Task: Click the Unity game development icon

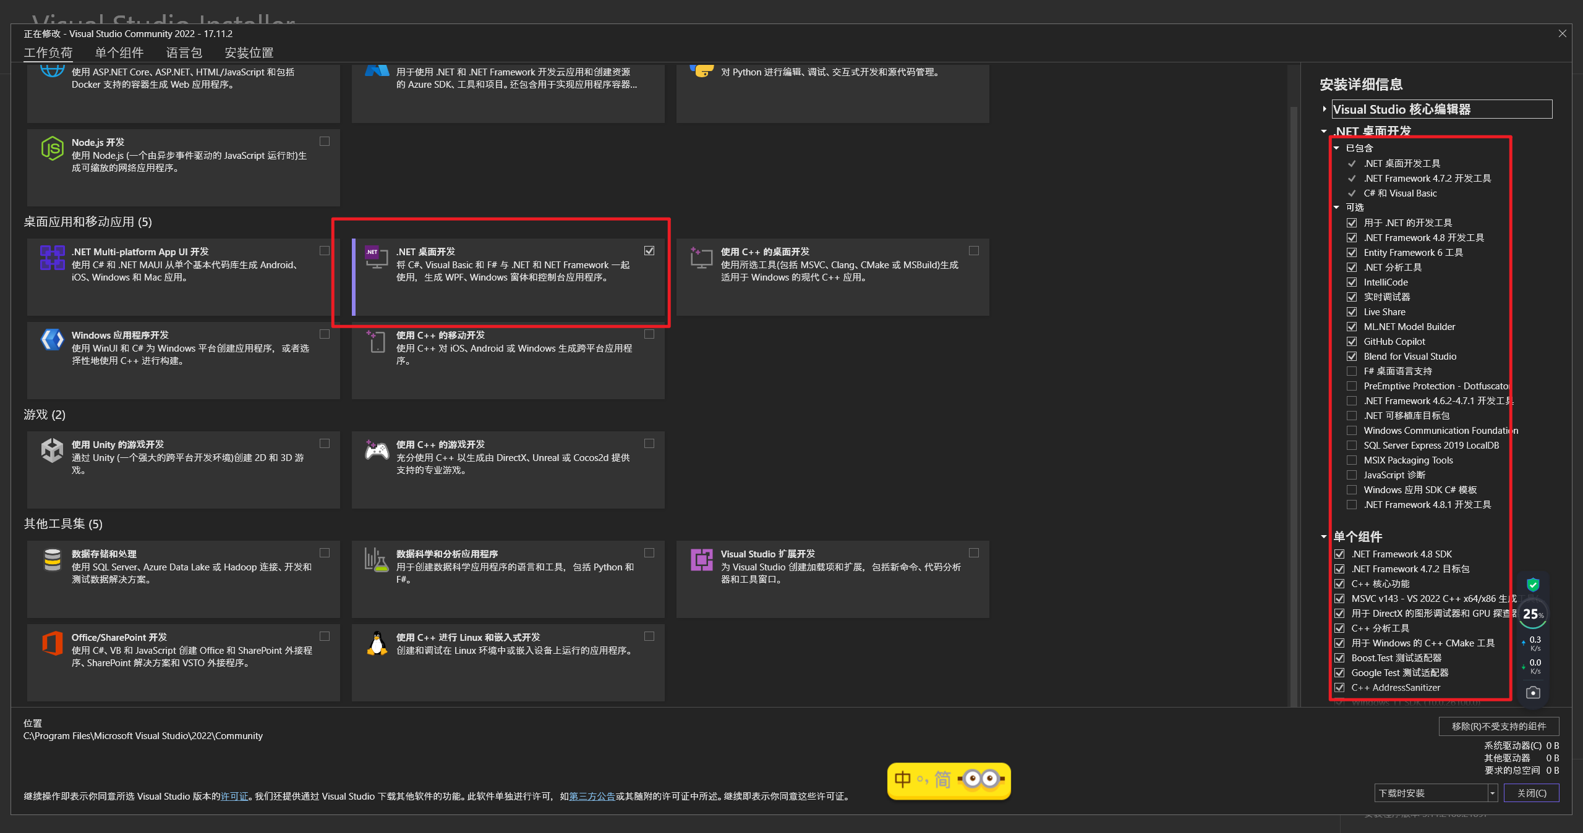Action: [x=52, y=450]
